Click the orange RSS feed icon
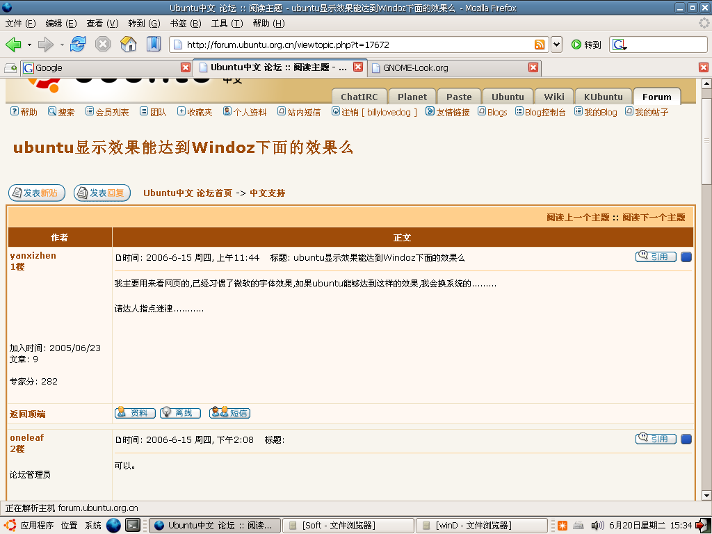 point(540,44)
